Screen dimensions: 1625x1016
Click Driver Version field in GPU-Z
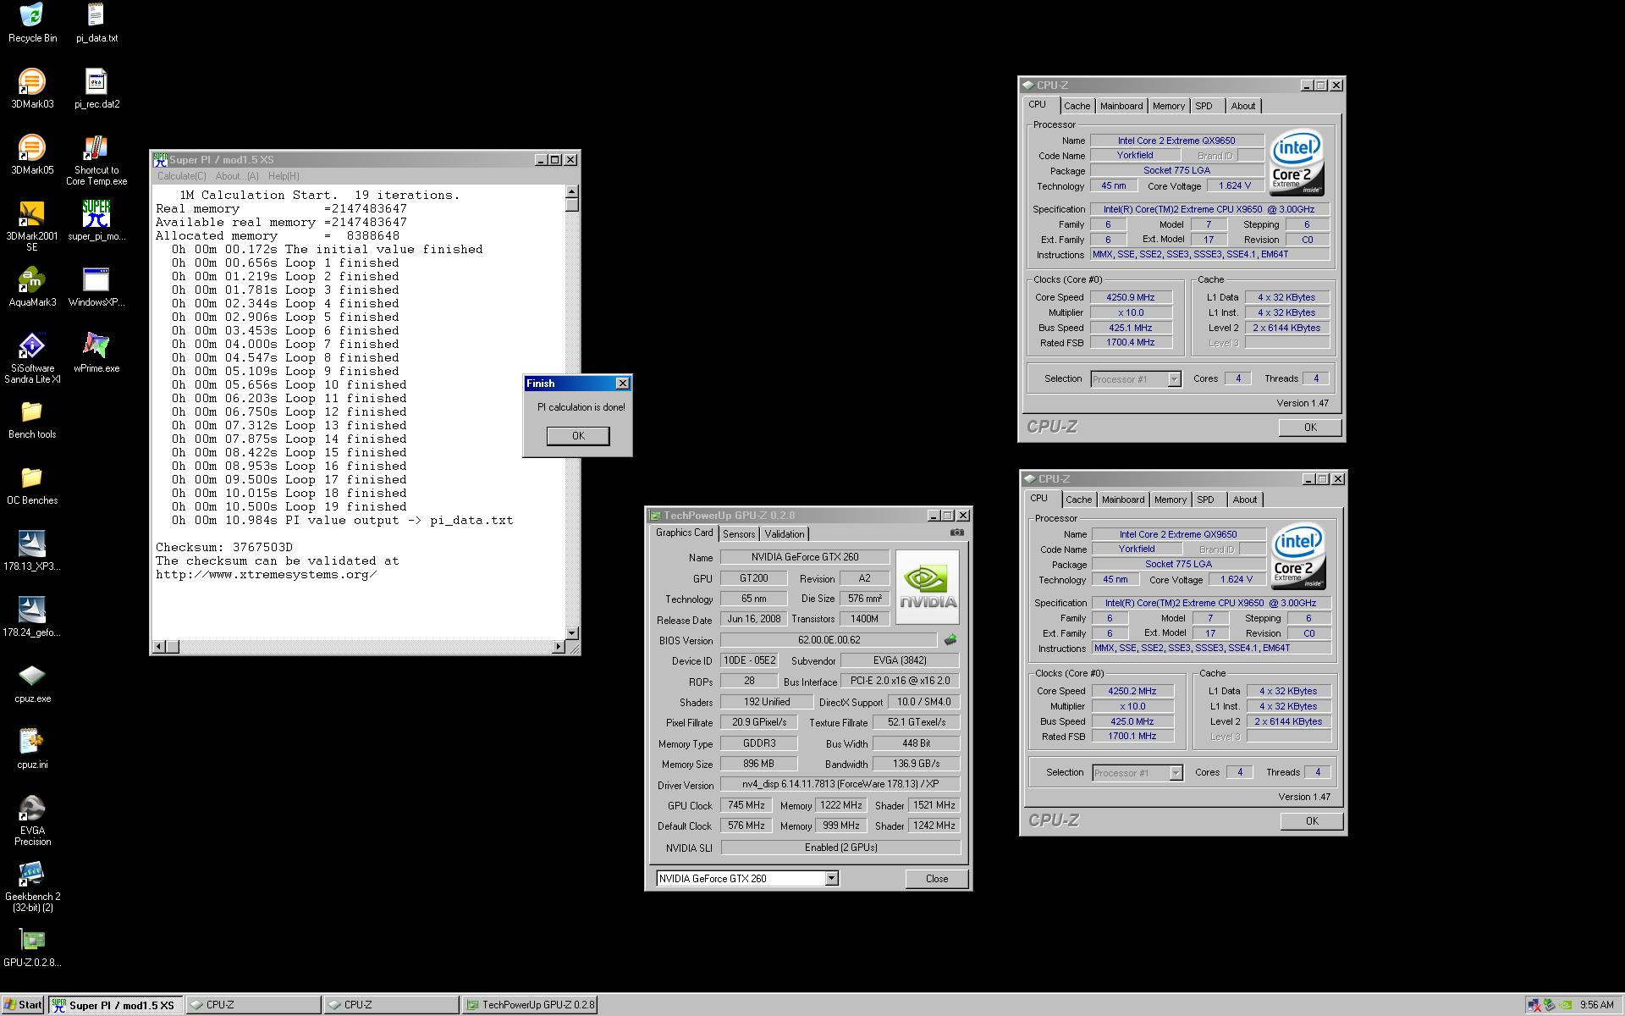pos(840,784)
